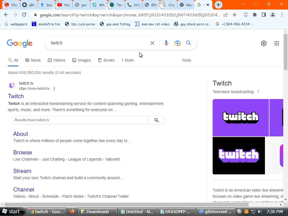Click the twitch.tv favicon in the result
Screen dimensions: 288x216
point(12,85)
